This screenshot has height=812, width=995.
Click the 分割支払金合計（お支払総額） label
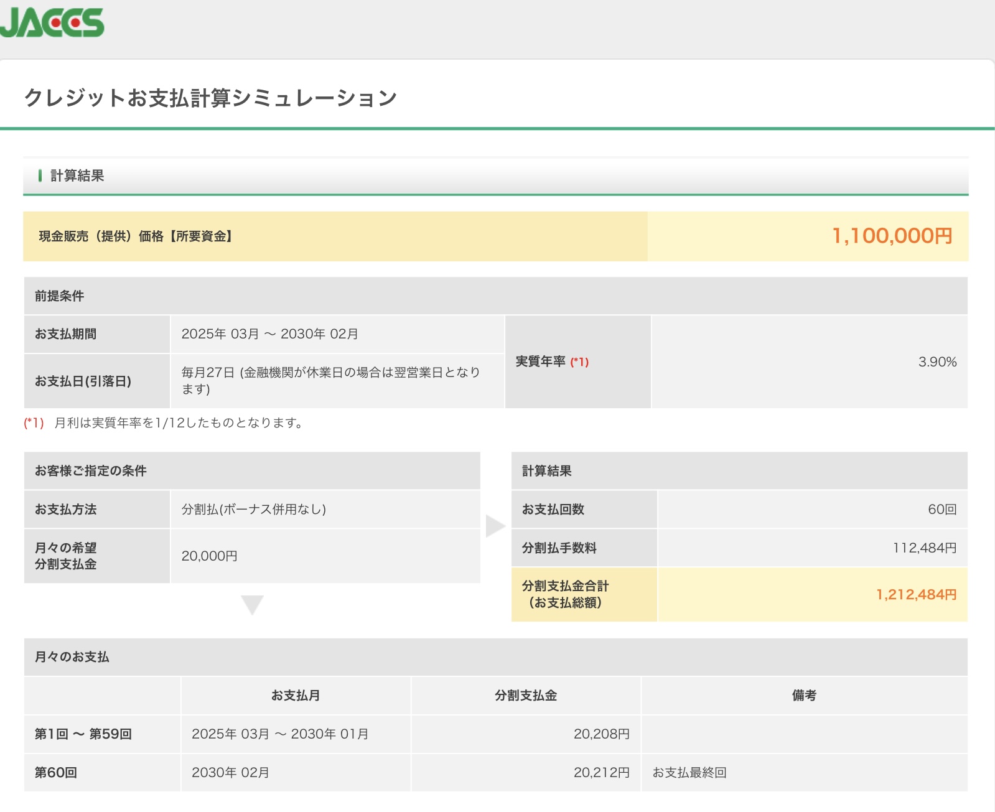pos(565,594)
